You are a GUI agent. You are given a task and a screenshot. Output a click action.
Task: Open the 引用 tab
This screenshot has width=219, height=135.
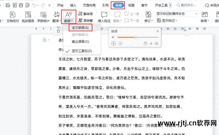(x=105, y=5)
